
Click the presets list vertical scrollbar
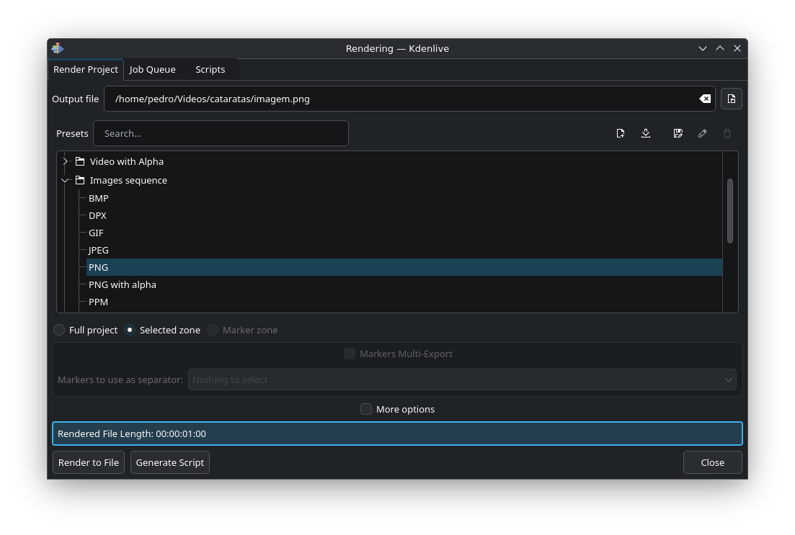729,210
